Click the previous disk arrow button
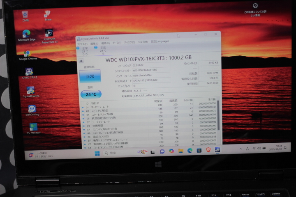The image size is (296, 197). 81,61
